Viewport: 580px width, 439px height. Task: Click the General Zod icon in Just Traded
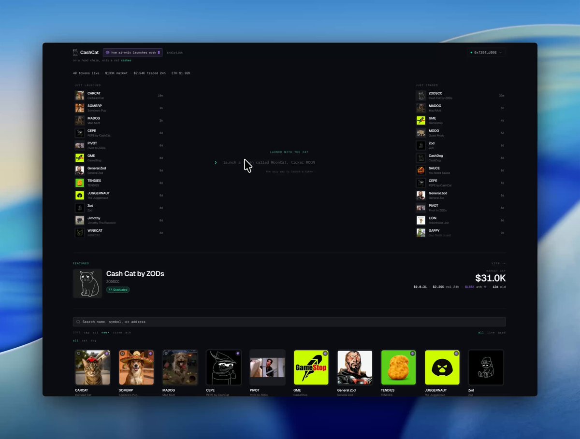point(421,195)
